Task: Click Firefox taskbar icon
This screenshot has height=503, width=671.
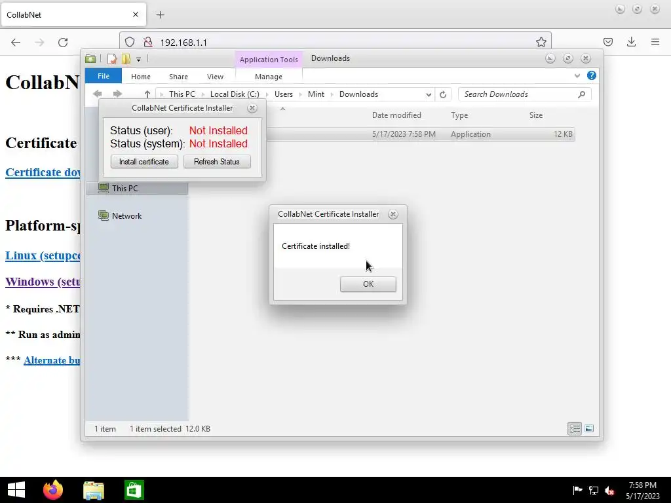Action: point(53,490)
